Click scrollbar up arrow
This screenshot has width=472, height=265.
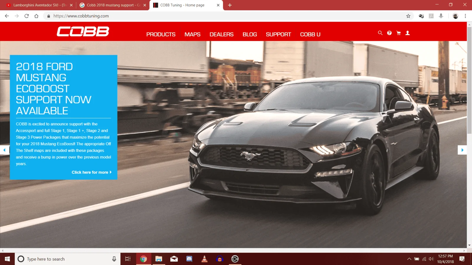pyautogui.click(x=469, y=24)
